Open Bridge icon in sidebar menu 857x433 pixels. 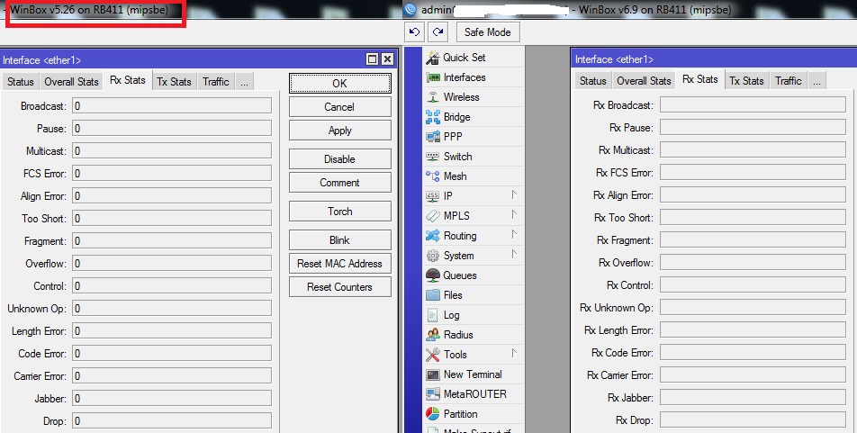click(x=433, y=117)
